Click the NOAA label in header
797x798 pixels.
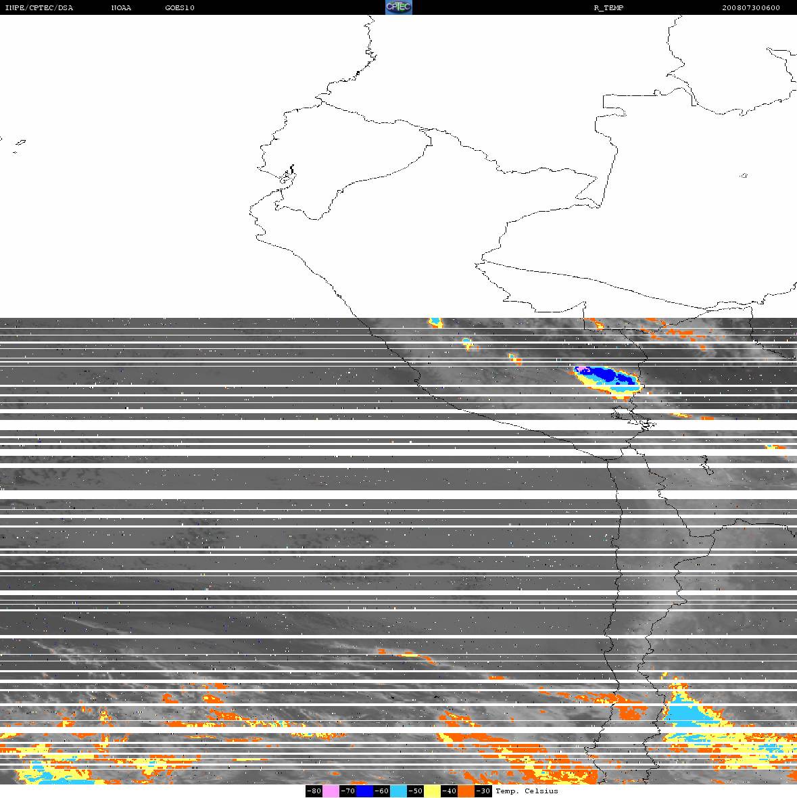click(x=121, y=7)
